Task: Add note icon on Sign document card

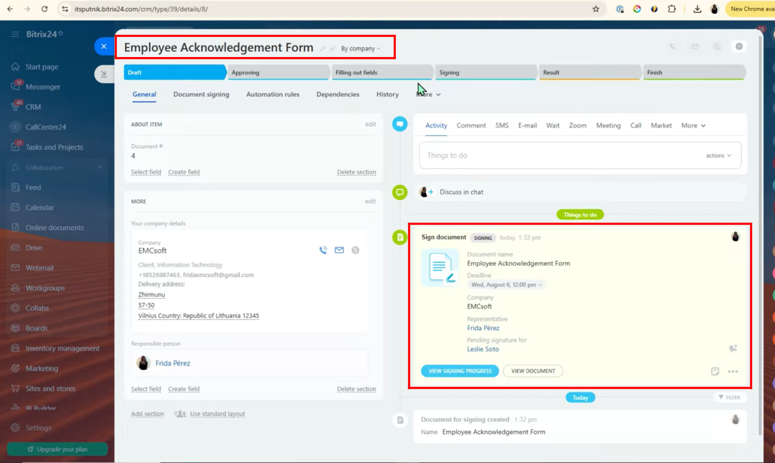Action: [715, 372]
